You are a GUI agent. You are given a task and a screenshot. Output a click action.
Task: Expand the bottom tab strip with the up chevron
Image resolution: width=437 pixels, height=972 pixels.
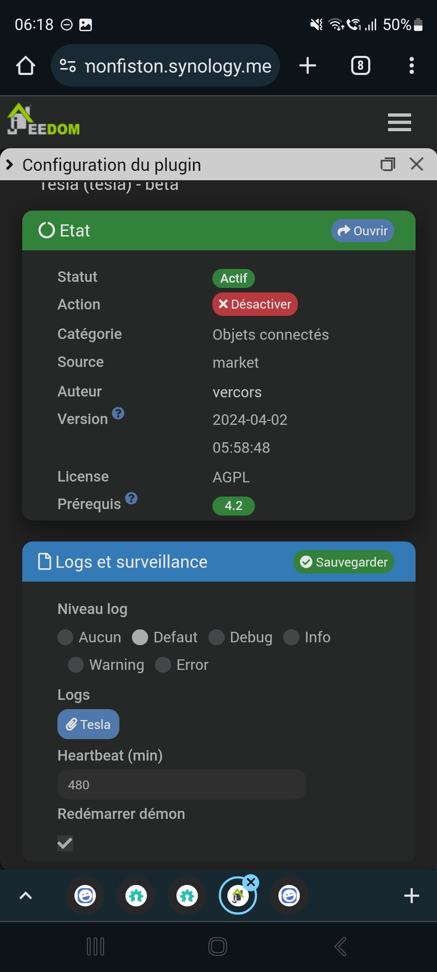click(26, 895)
